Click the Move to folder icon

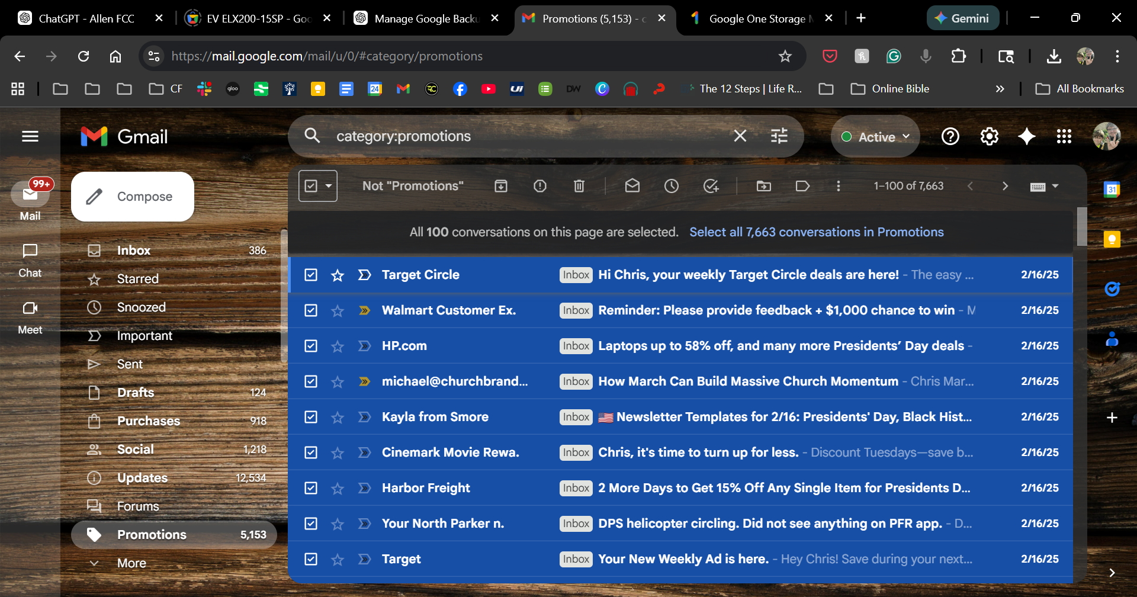pos(763,186)
